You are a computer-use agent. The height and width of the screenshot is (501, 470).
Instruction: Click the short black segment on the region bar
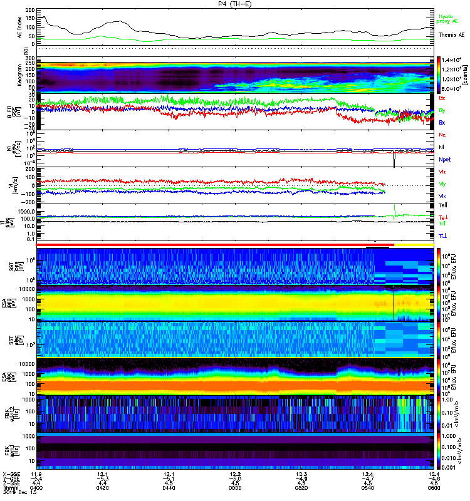click(377, 247)
